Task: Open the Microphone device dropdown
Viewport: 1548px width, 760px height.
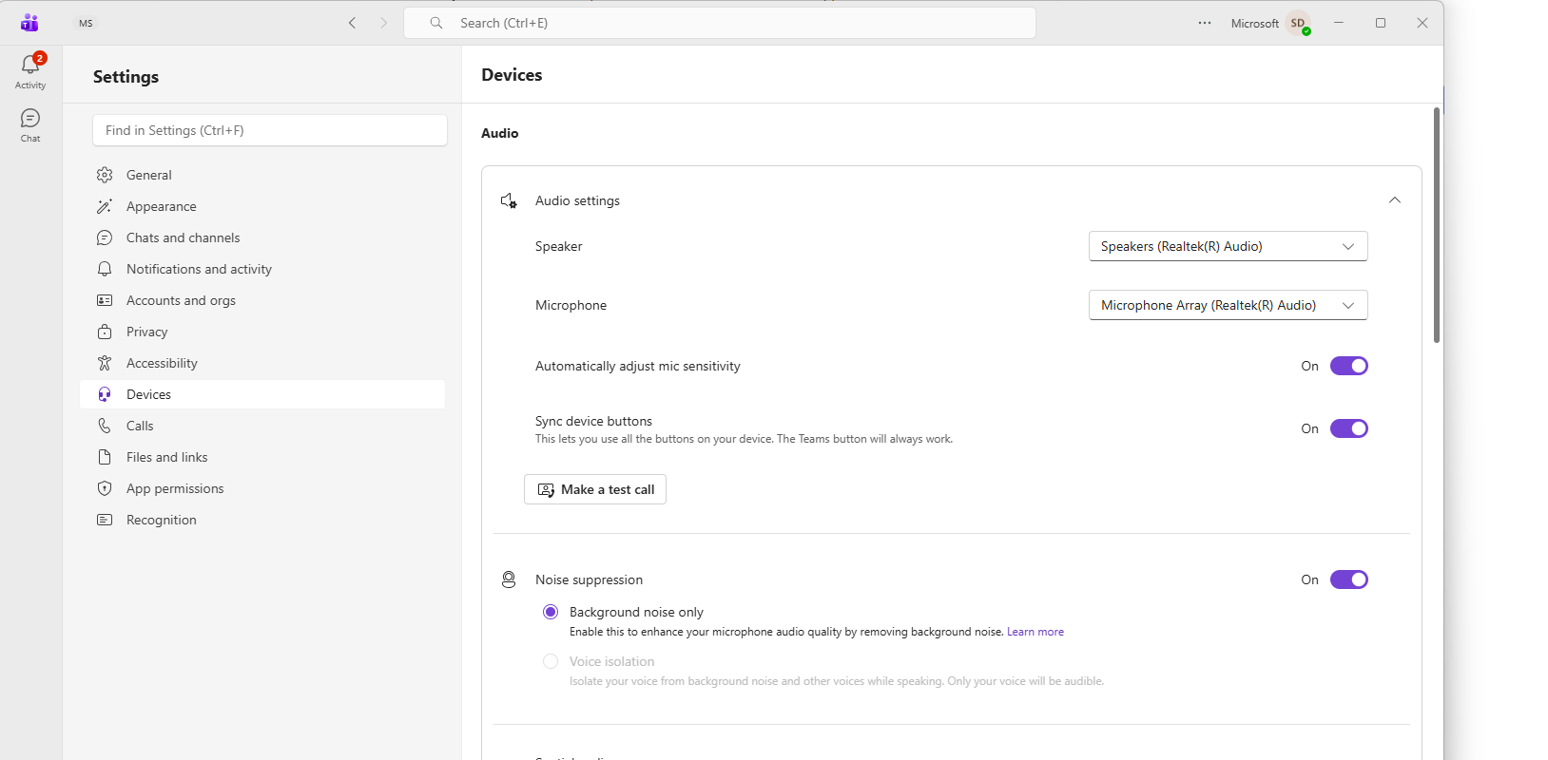Action: point(1228,305)
